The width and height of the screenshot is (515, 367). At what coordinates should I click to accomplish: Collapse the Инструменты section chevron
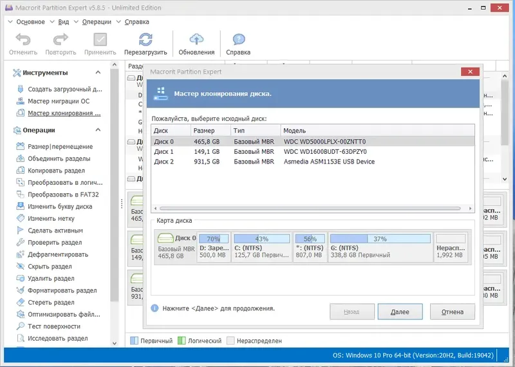(98, 72)
